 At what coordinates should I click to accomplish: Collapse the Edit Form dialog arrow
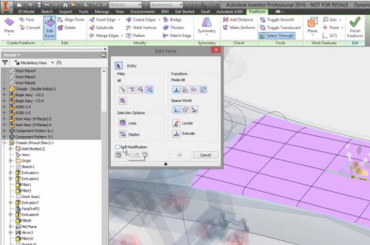(166, 163)
